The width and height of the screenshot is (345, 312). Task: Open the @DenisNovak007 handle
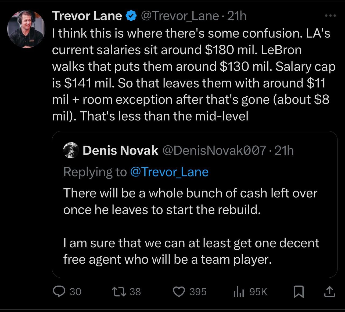(x=214, y=151)
